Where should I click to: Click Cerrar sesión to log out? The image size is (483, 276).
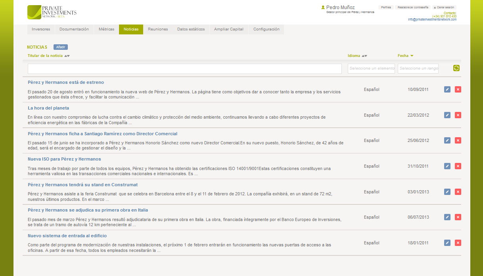pos(445,8)
